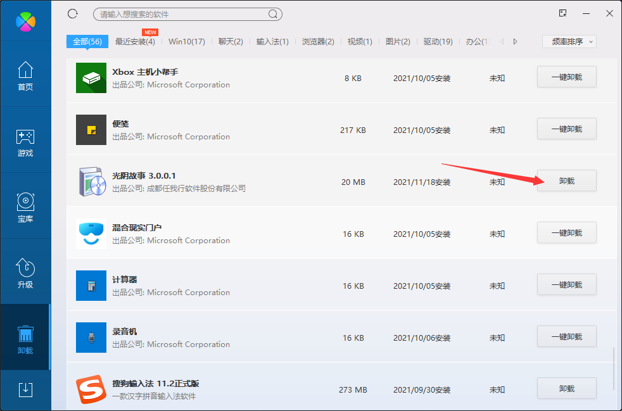Open the 频率排序 sort dropdown
The height and width of the screenshot is (411, 622).
(x=569, y=42)
